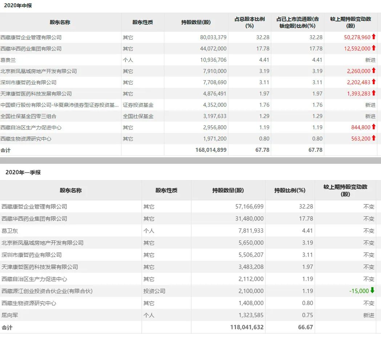Click shareholder name 屈向军
The height and width of the screenshot is (337, 381).
click(10, 315)
